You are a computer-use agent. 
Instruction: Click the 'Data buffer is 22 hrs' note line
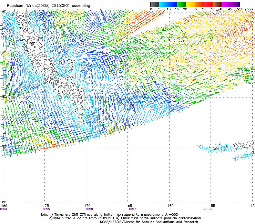pos(125,218)
